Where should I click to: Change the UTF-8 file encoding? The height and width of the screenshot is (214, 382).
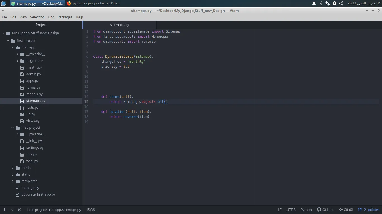point(291,210)
